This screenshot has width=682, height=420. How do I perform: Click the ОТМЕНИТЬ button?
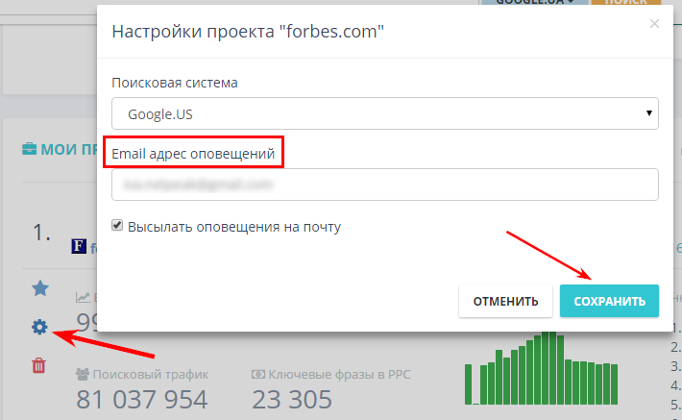[x=505, y=301]
